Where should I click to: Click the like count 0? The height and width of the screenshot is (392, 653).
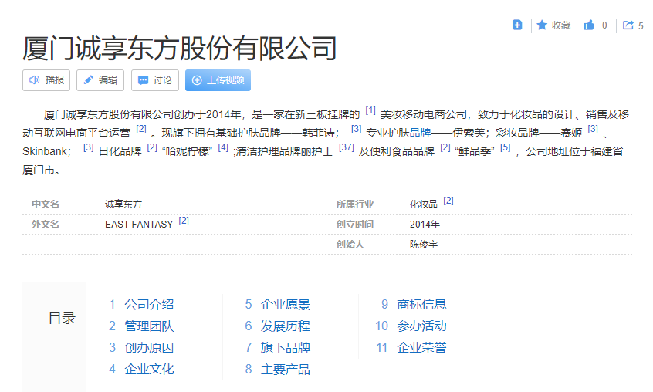pos(604,25)
